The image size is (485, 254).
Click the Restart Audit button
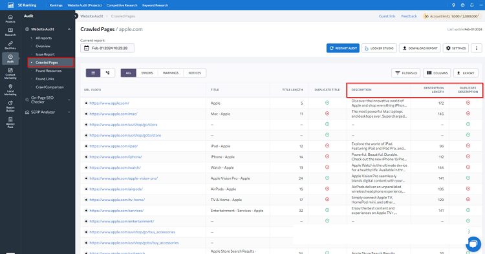[343, 48]
